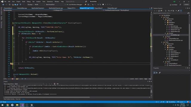
Task: Click Solution Explorer Properties wrench icon
Action: point(178,11)
